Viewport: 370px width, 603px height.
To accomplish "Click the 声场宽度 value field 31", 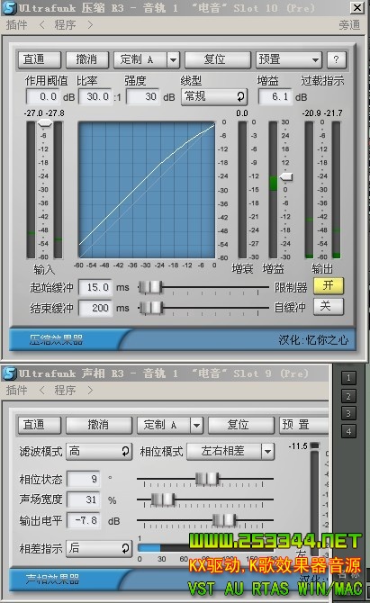I will [84, 499].
